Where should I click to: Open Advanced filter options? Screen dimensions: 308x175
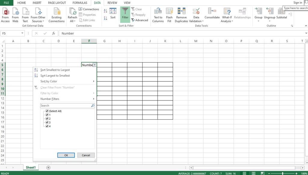pyautogui.click(x=140, y=20)
